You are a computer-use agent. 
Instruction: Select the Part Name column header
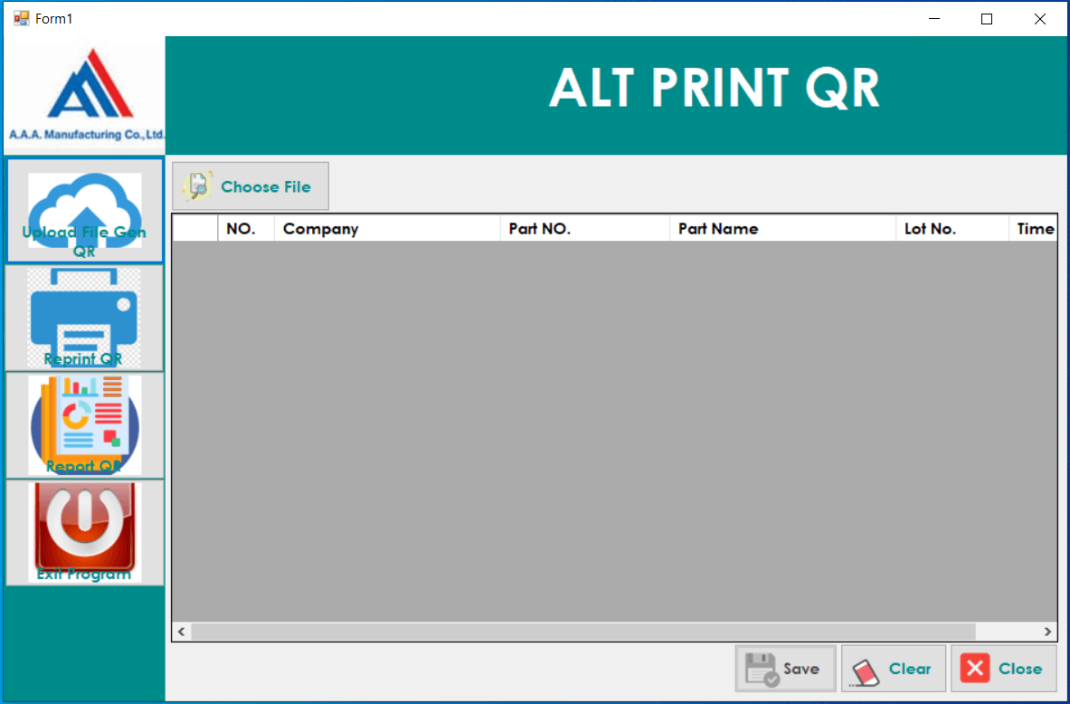coord(781,229)
